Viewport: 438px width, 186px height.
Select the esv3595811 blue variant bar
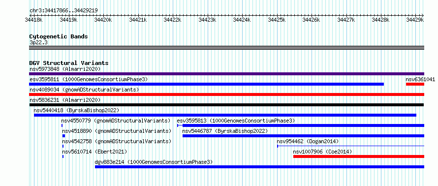coord(206,84)
